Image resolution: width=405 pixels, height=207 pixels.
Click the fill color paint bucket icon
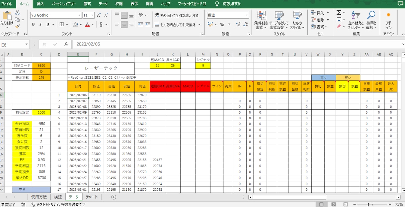(x=76, y=25)
